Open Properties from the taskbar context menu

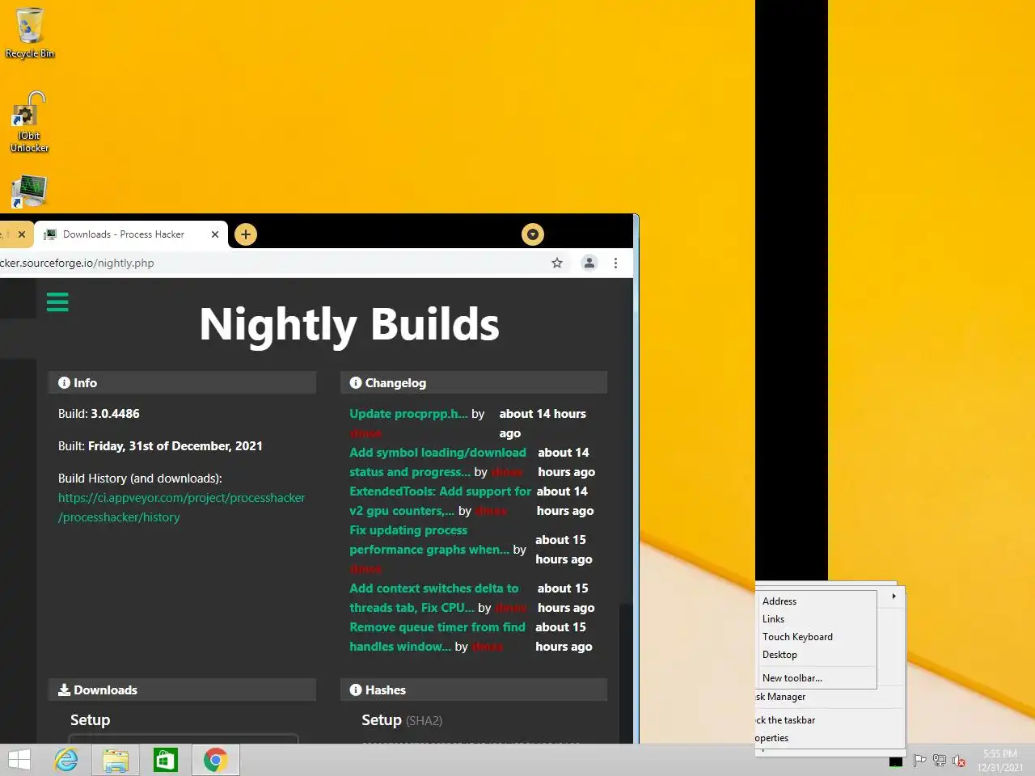[x=830, y=738]
